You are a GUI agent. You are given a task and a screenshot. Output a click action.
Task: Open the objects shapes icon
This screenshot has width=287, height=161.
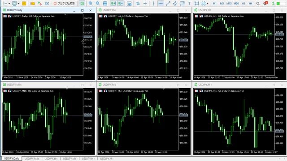click(203, 3)
